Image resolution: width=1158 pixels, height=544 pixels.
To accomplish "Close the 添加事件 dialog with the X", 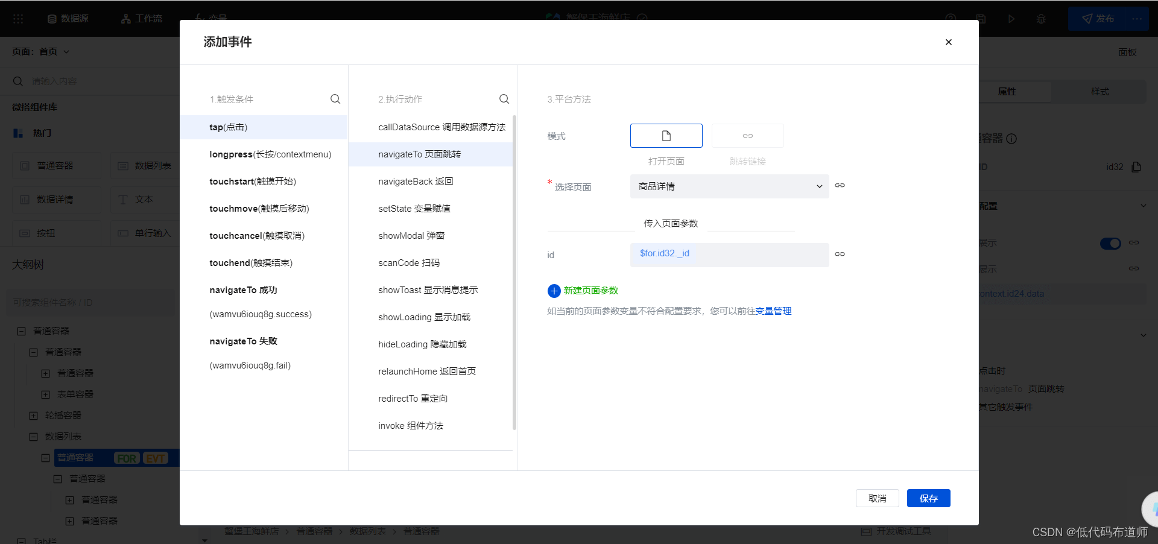I will pos(948,42).
